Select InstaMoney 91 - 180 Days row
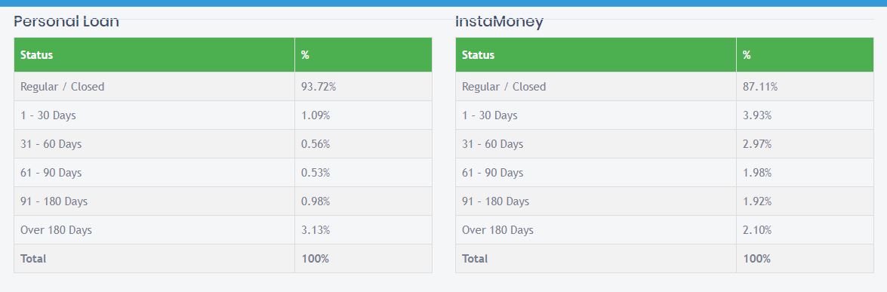The width and height of the screenshot is (887, 292). [x=665, y=201]
